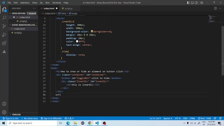Toggle the bottom panel layout
The height and width of the screenshot is (126, 224).
[x=192, y=2]
